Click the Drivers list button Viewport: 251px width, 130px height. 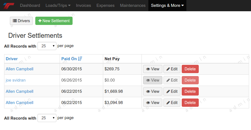click(x=21, y=21)
